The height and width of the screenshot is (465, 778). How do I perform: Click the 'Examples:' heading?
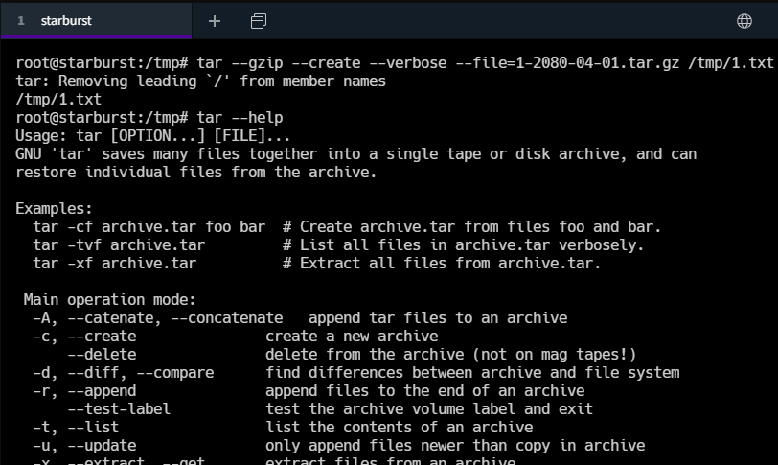tap(54, 208)
